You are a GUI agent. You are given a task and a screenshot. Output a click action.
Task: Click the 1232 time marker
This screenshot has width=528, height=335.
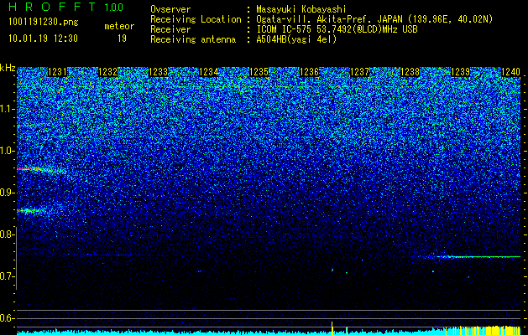pyautogui.click(x=108, y=72)
